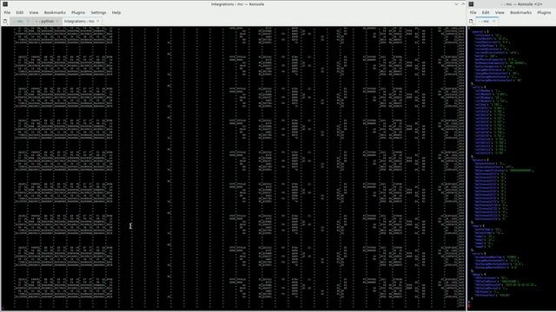Click the Konsole <2> window app icon

click(x=471, y=4)
